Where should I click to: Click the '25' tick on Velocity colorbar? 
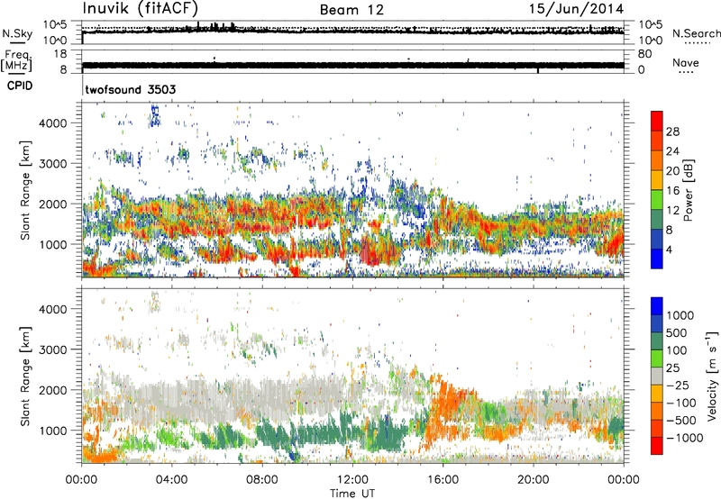point(673,368)
